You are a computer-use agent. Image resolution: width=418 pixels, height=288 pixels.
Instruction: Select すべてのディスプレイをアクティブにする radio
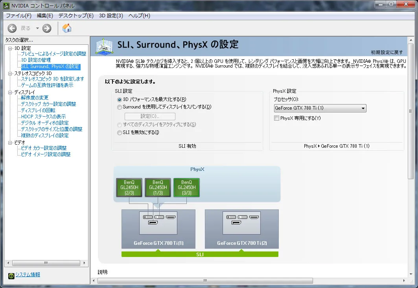(120, 125)
